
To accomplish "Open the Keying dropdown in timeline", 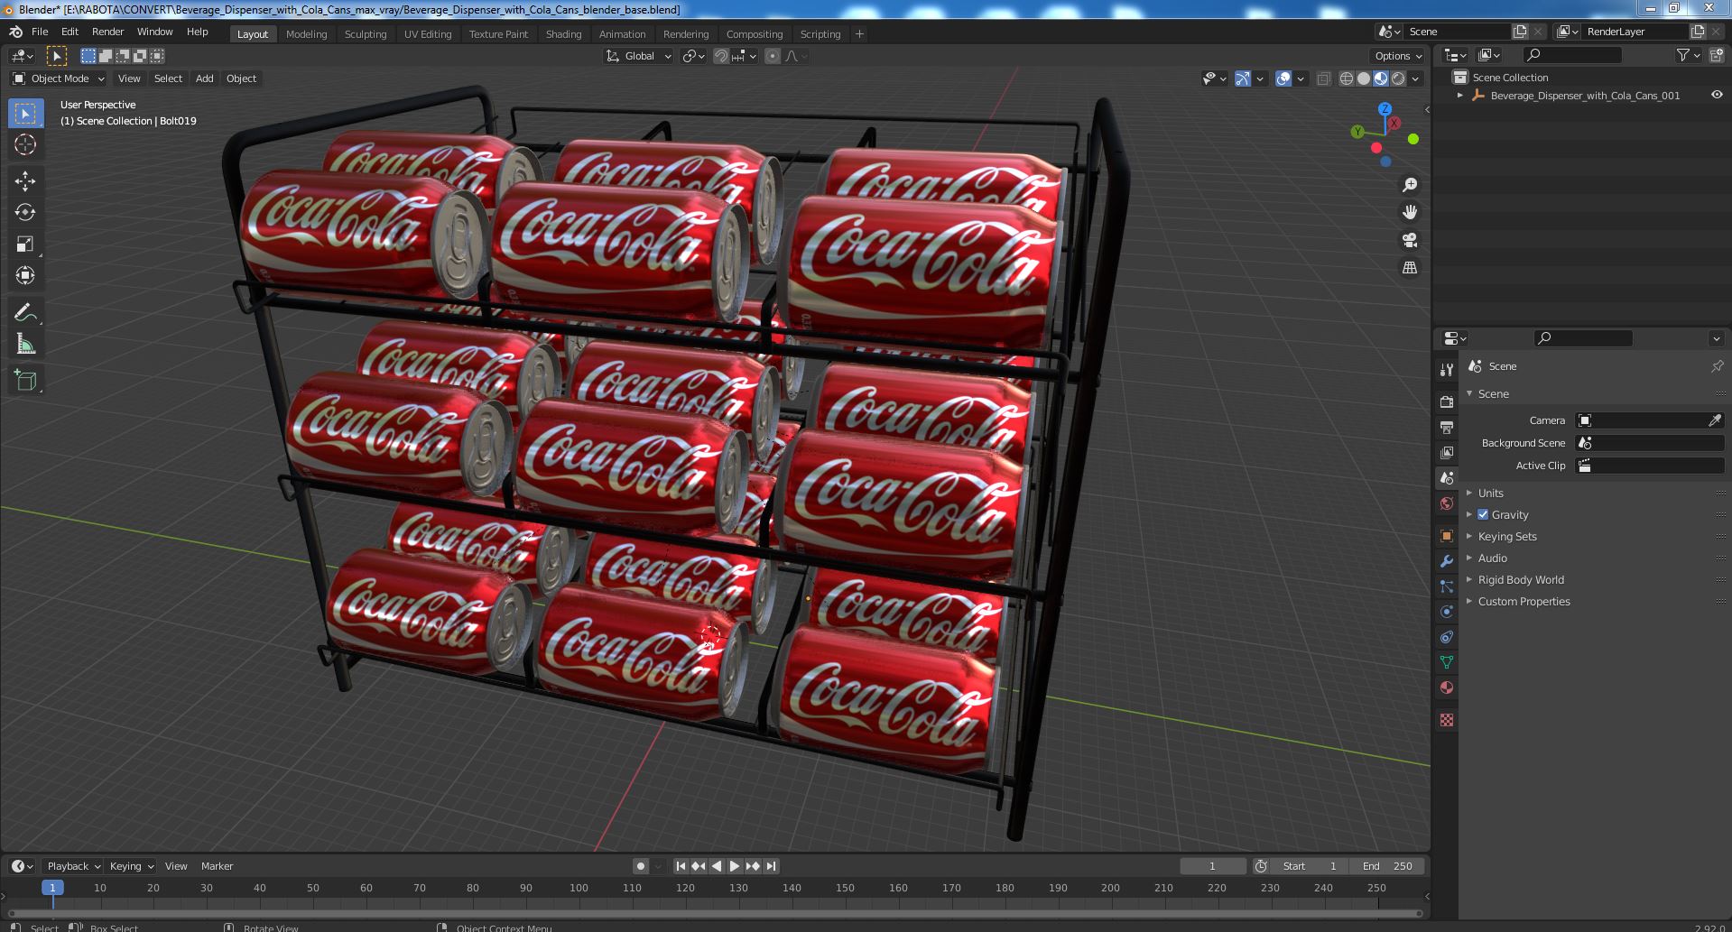I will pos(131,866).
